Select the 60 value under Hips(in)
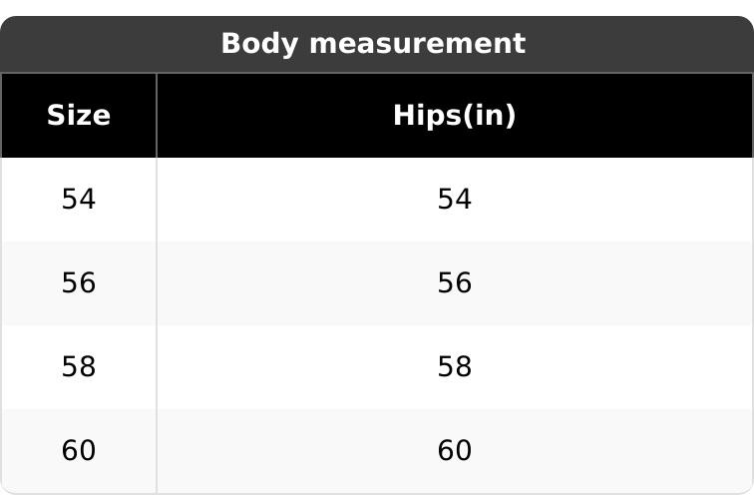 pos(454,451)
